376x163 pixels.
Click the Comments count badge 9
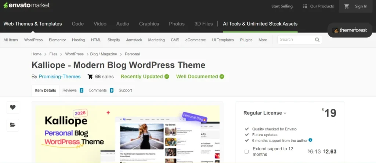(x=112, y=90)
